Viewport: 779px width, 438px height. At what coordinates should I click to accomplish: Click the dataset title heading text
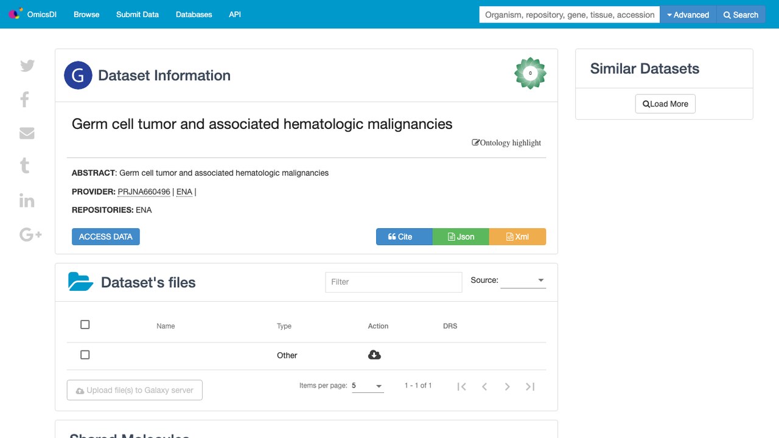coord(262,124)
